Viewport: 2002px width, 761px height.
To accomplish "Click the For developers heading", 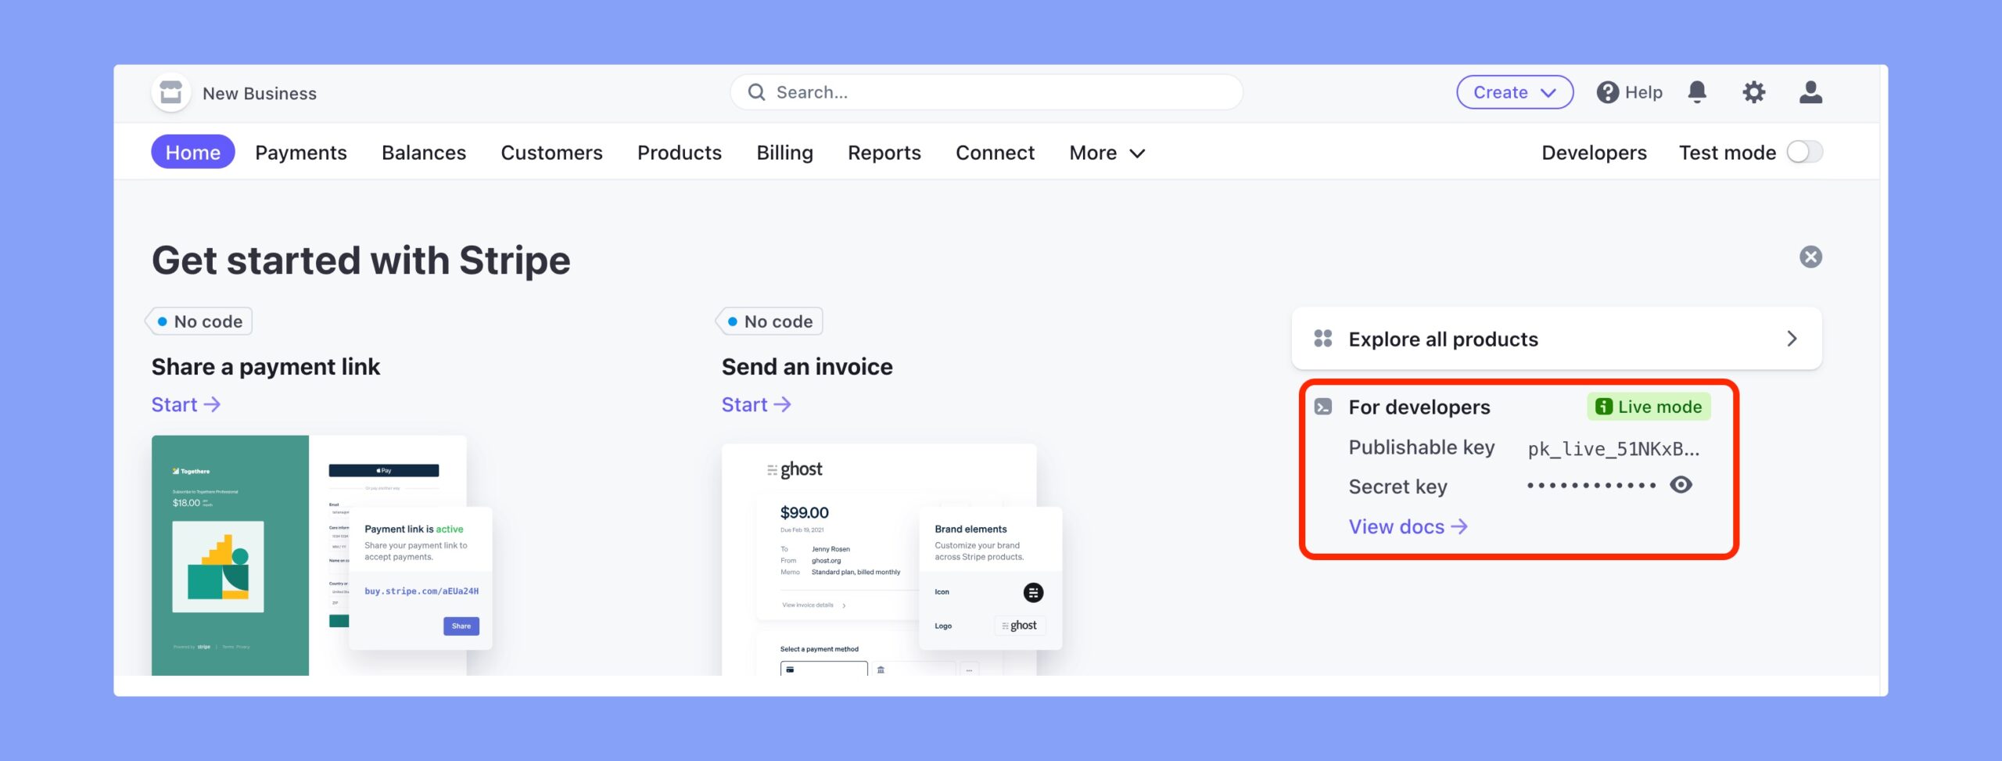I will (1419, 407).
